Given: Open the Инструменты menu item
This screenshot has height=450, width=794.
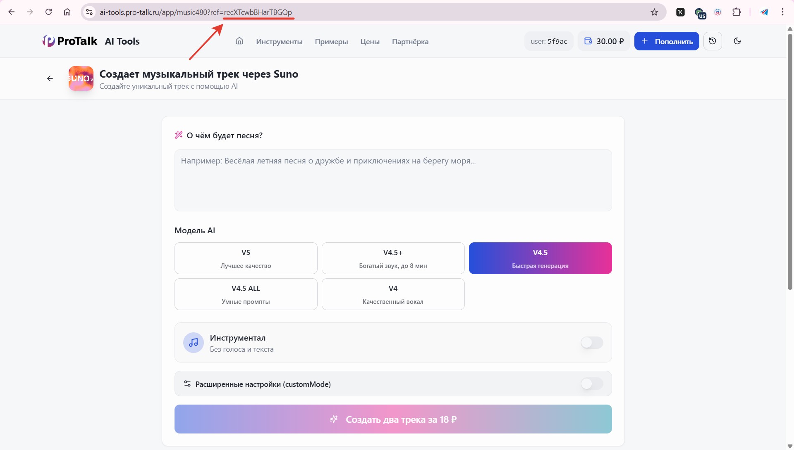Looking at the screenshot, I should click(x=279, y=42).
